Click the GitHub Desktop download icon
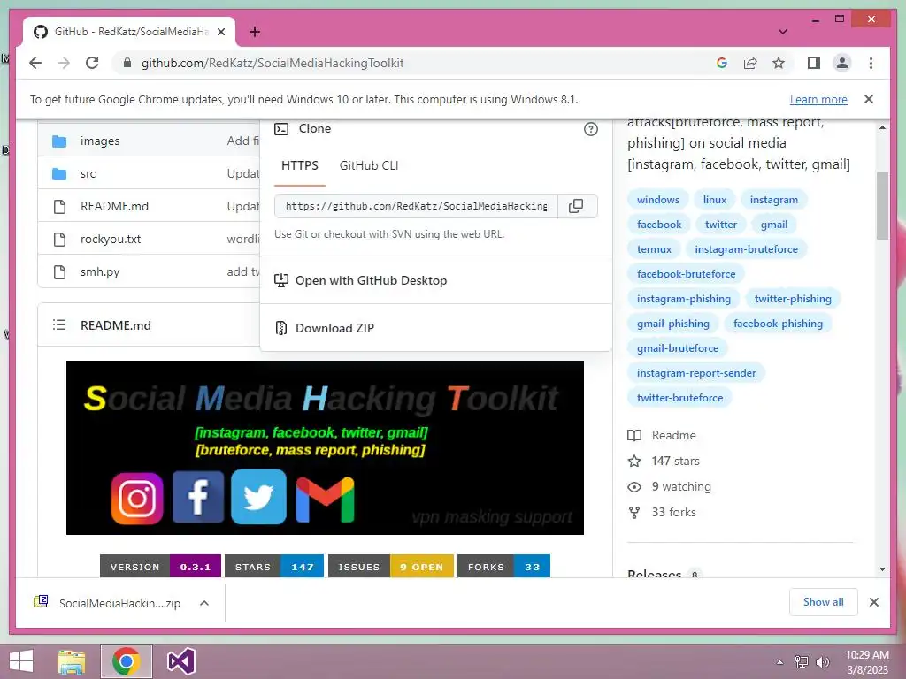This screenshot has width=906, height=679. [280, 280]
